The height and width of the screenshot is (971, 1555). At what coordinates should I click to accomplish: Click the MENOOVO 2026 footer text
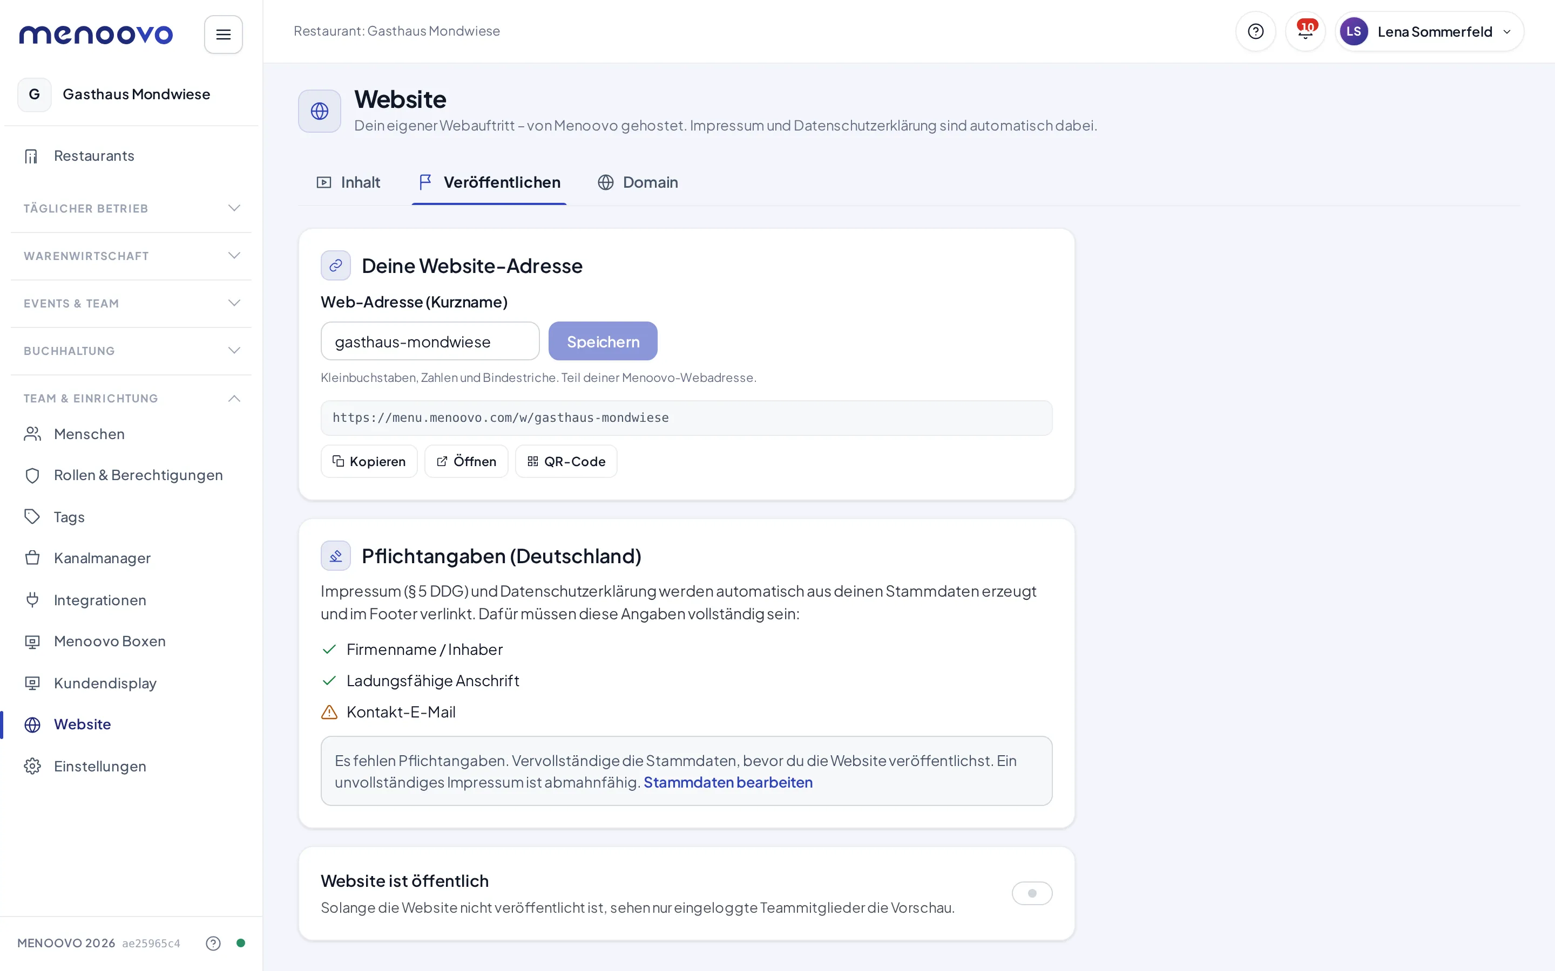click(x=66, y=943)
